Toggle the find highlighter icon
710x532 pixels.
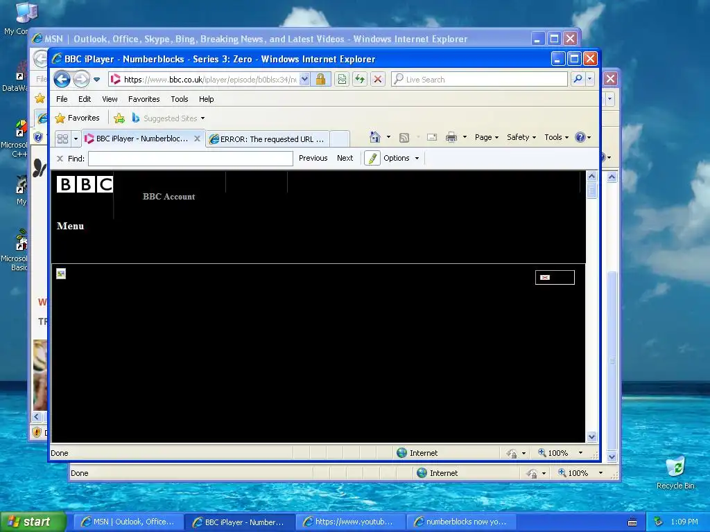[372, 159]
